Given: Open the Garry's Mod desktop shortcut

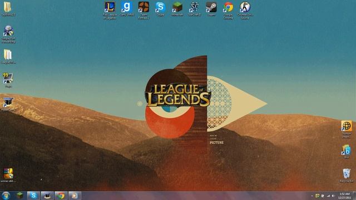Looking at the screenshot, I should pyautogui.click(x=127, y=9).
